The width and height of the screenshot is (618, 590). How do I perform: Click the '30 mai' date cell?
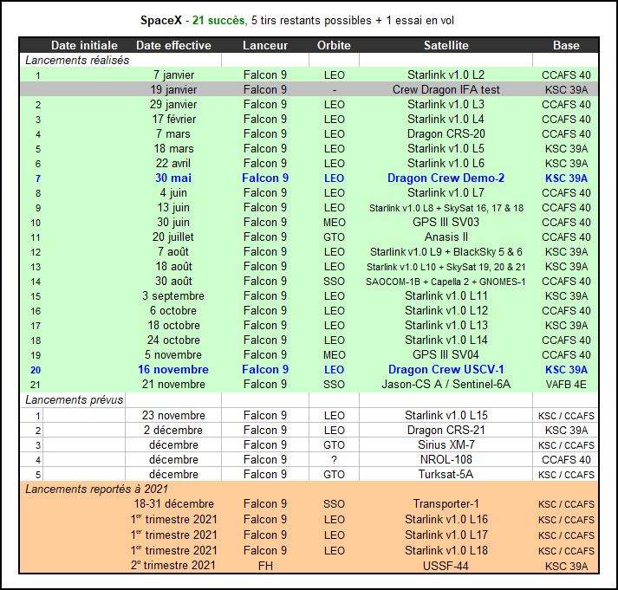tap(173, 178)
